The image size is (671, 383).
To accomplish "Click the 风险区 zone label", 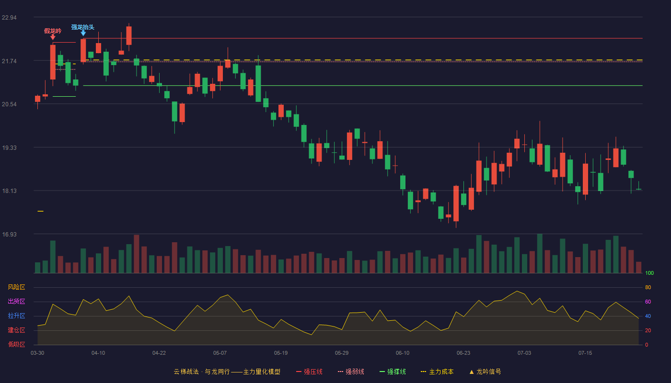I will coord(17,287).
